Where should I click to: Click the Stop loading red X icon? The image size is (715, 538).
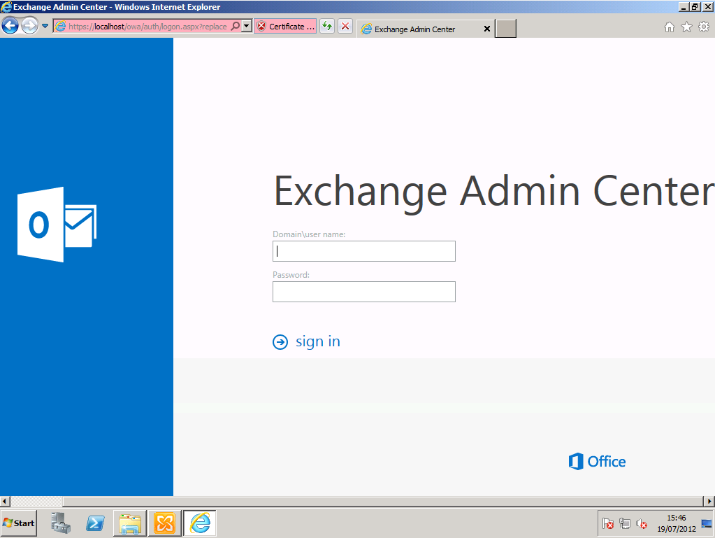pos(344,26)
